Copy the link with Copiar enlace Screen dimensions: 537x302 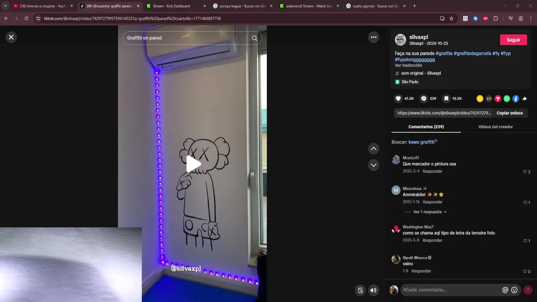click(509, 113)
